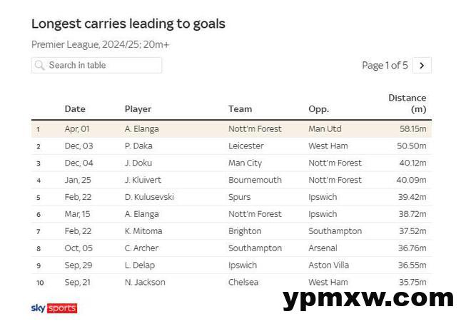Click the J. Kluivert row

pyautogui.click(x=232, y=180)
